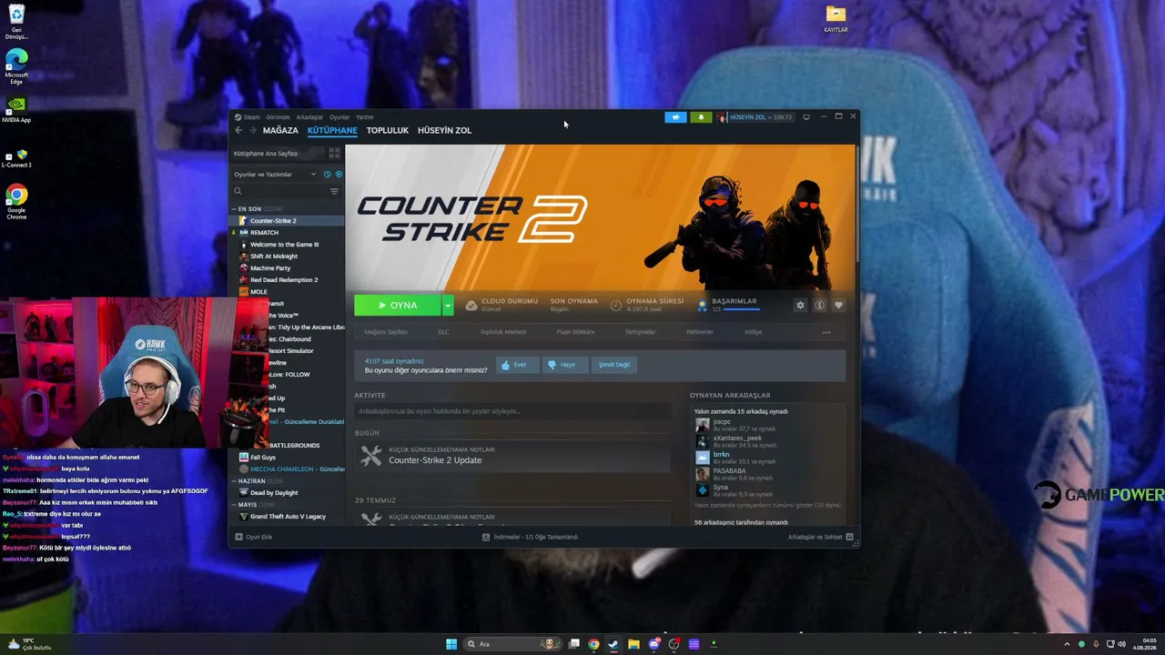Open the Görünüm menu
The height and width of the screenshot is (655, 1165).
(278, 117)
